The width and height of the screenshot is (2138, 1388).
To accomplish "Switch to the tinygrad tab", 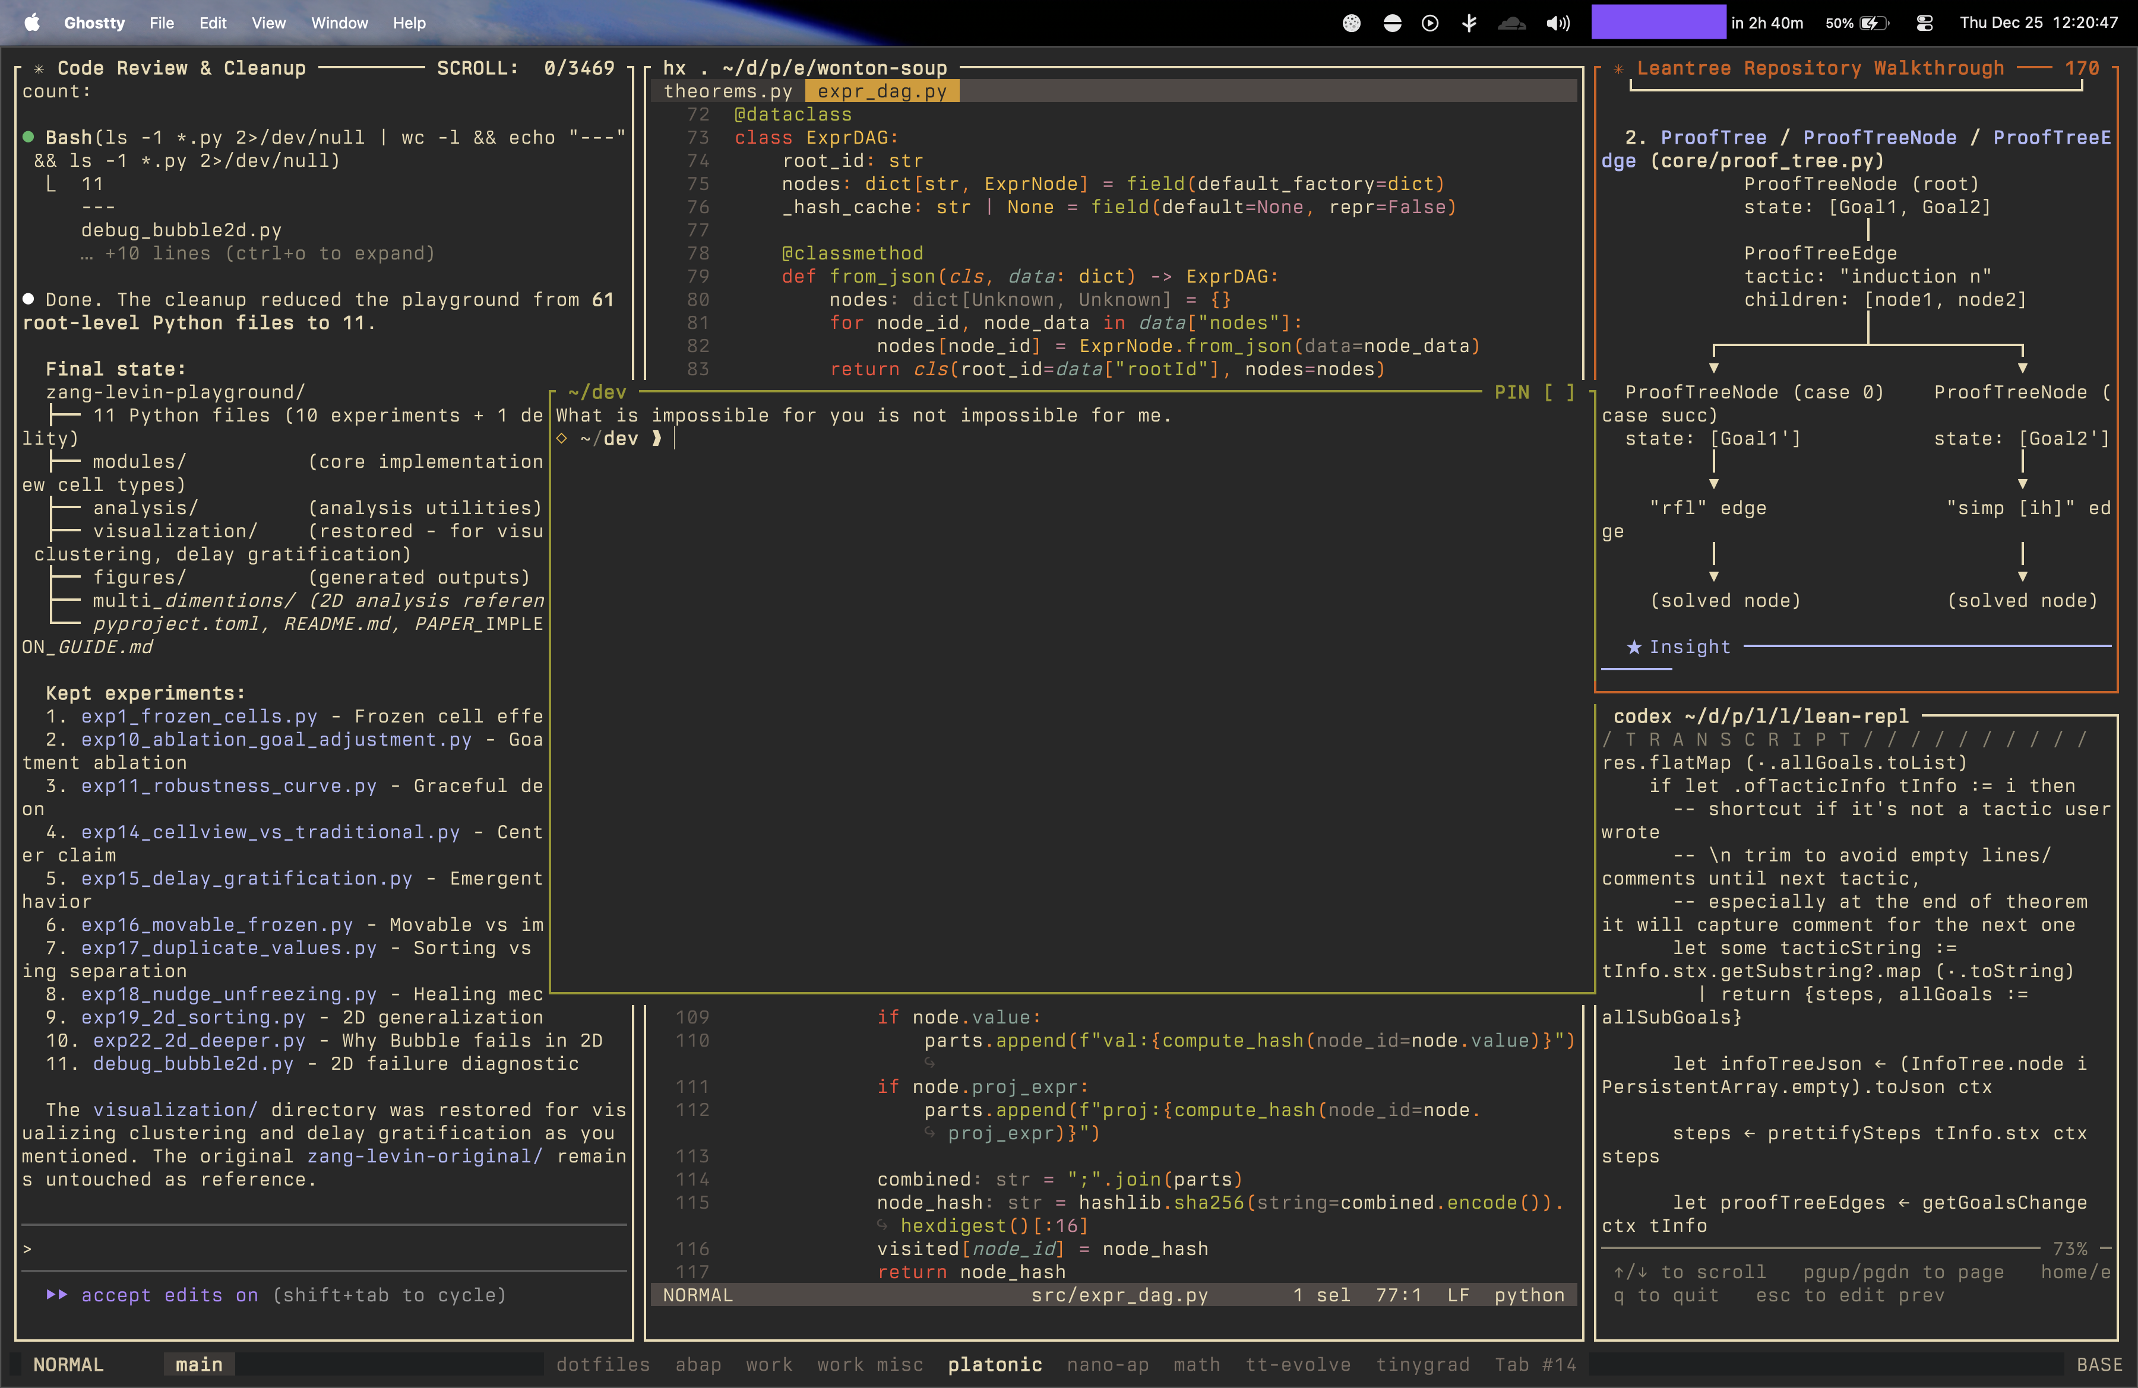I will 1422,1364.
